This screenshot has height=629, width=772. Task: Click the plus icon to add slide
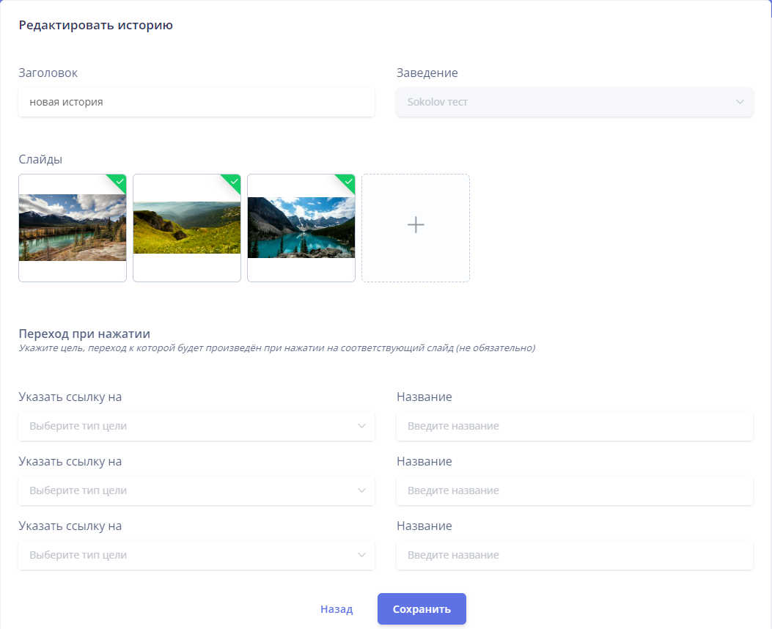click(416, 225)
